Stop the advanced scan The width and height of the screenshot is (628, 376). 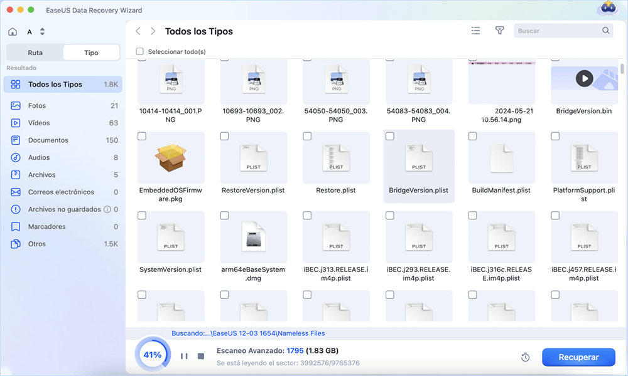click(201, 356)
